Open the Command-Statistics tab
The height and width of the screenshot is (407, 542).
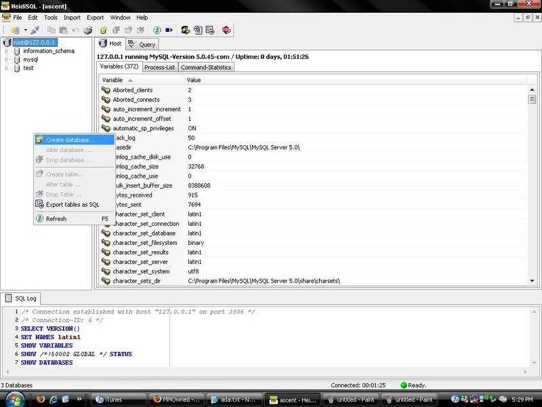206,67
